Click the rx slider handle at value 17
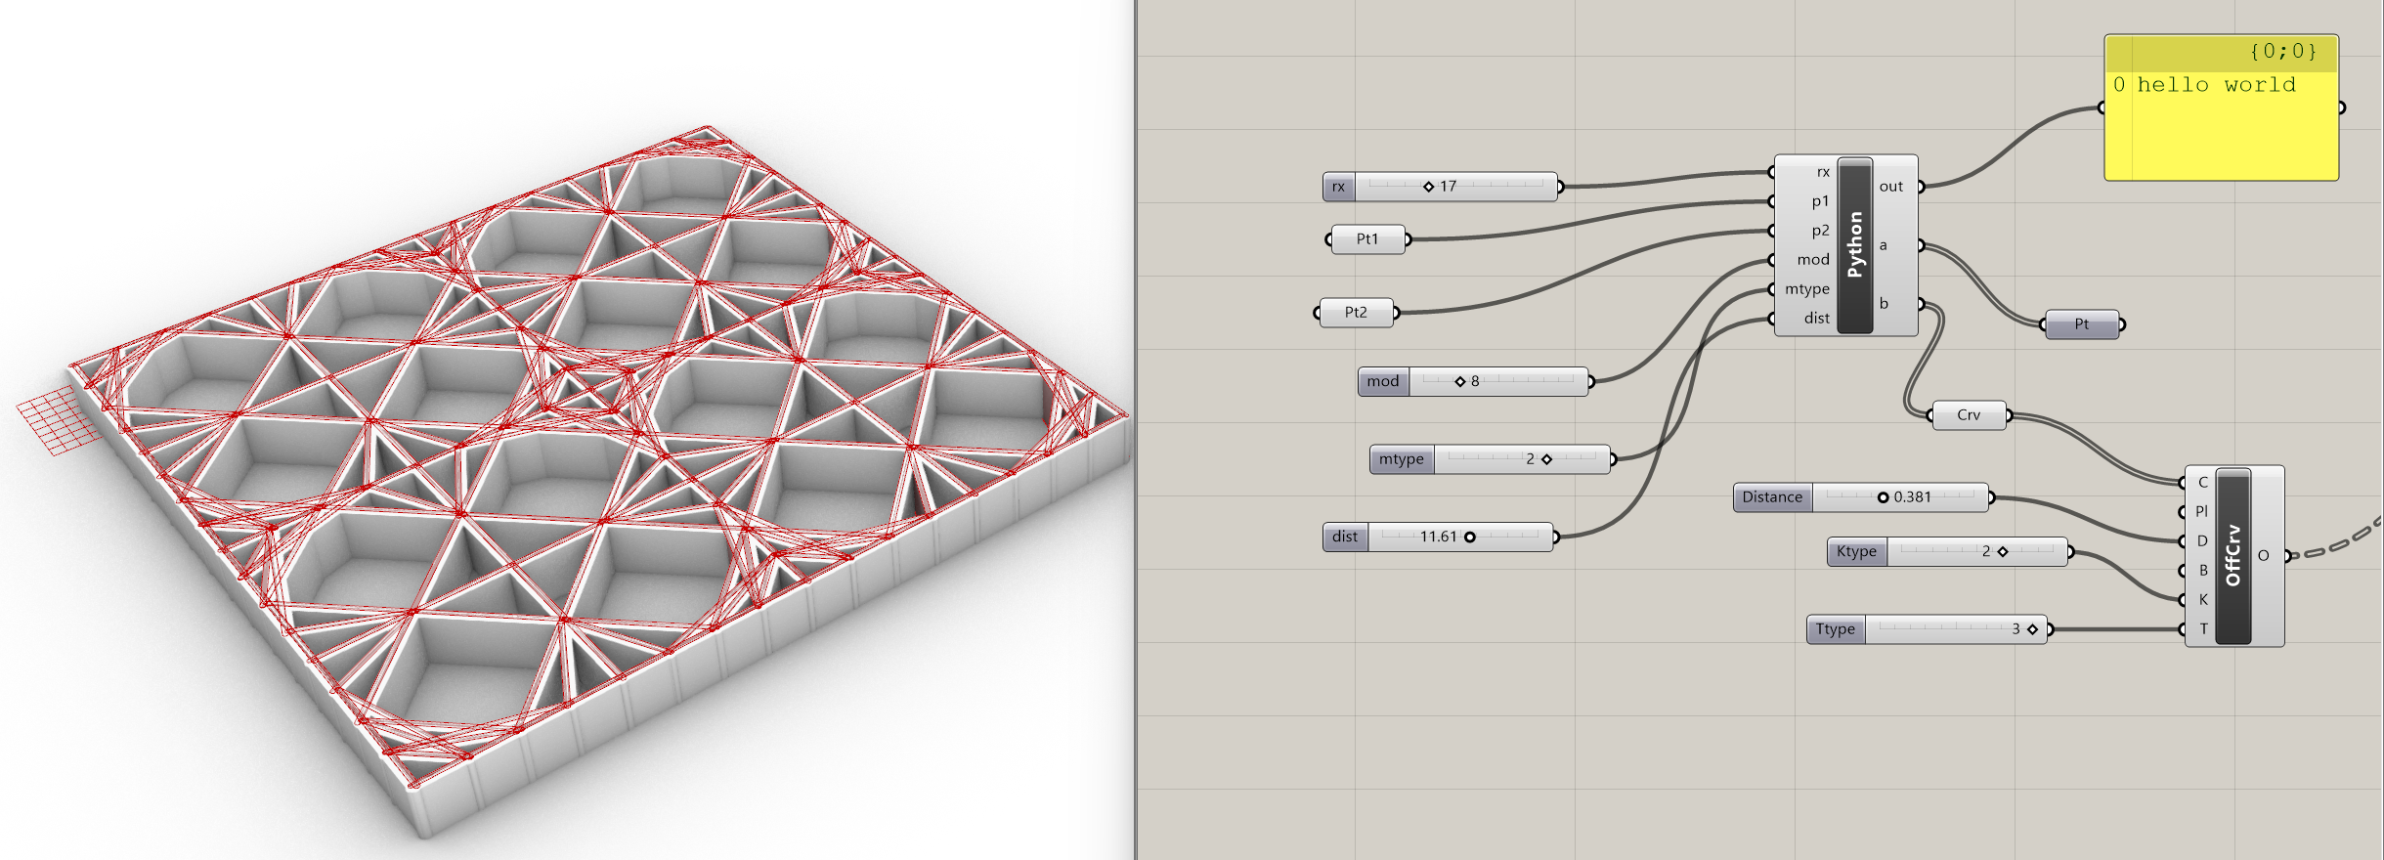Screen dimensions: 2384x860 tap(1428, 187)
